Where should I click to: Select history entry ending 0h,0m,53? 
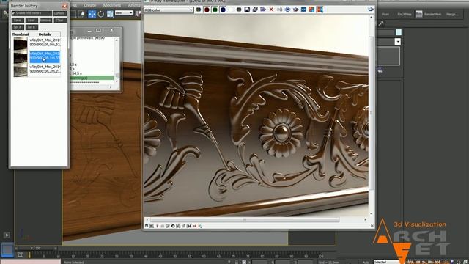[x=45, y=43]
